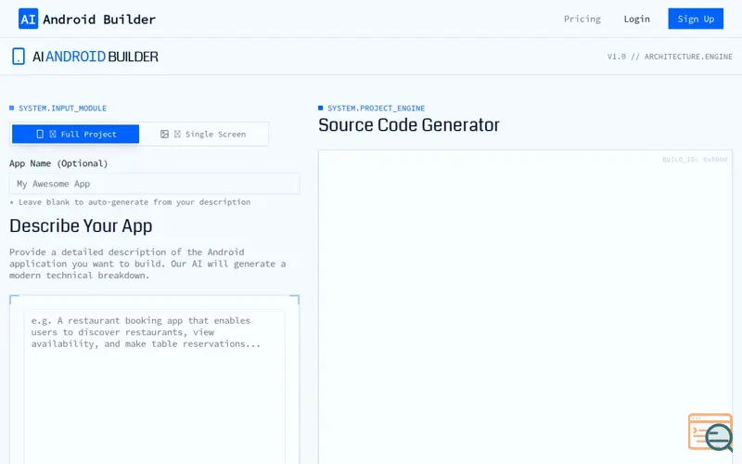Go to Login
The height and width of the screenshot is (464, 742).
[x=636, y=19]
